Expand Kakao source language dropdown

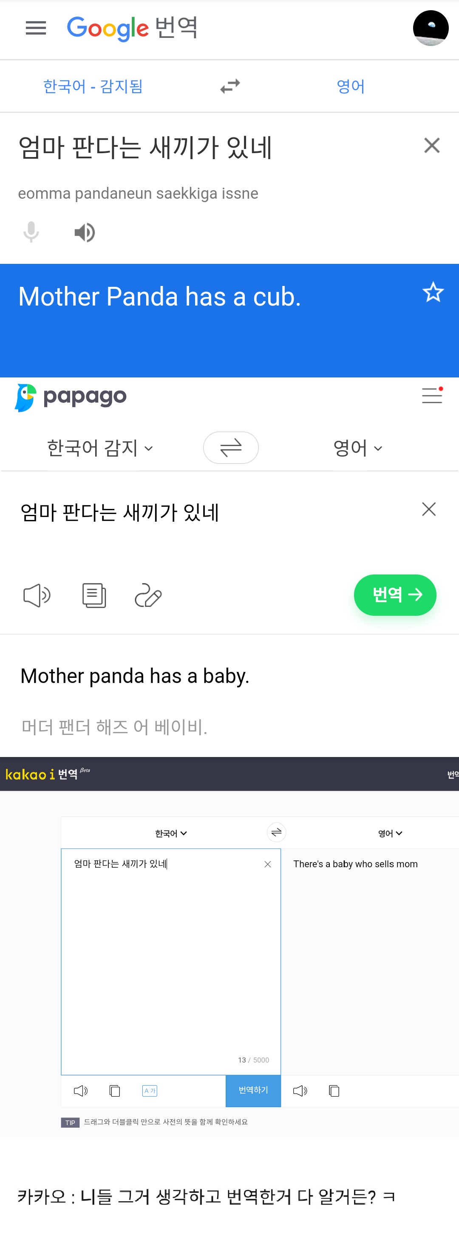point(171,834)
